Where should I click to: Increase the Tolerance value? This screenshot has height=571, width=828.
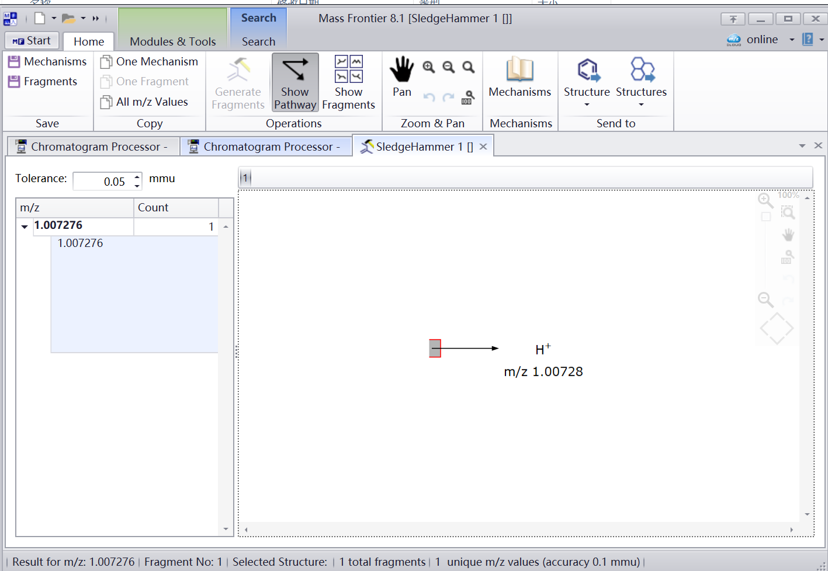click(137, 176)
